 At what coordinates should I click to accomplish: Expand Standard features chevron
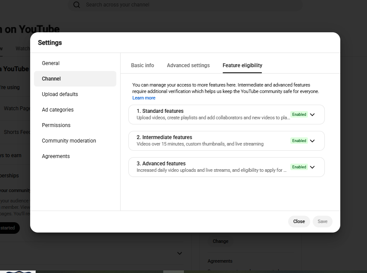pos(312,115)
